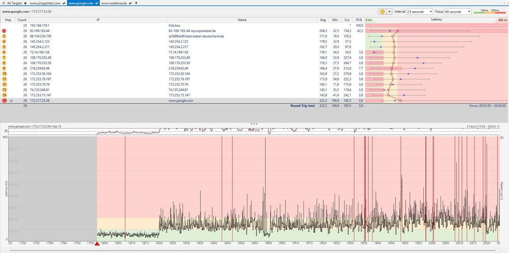Add a new target with plus icon

(136, 3)
